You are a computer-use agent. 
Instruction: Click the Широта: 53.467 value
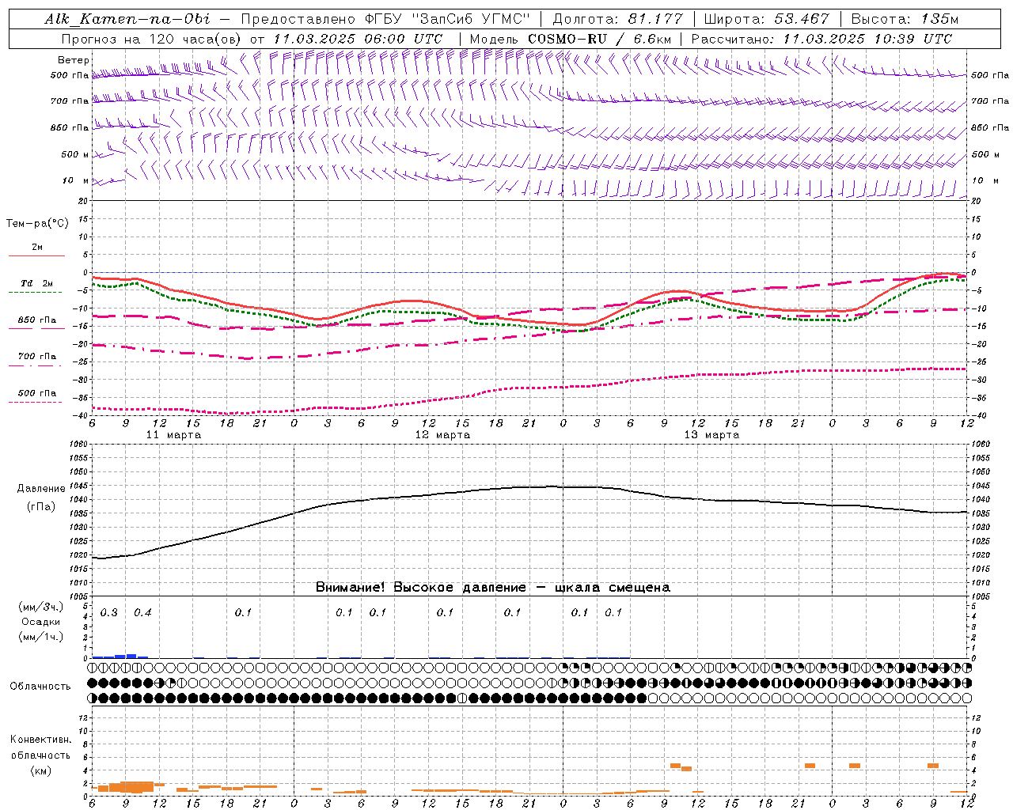coord(766,19)
